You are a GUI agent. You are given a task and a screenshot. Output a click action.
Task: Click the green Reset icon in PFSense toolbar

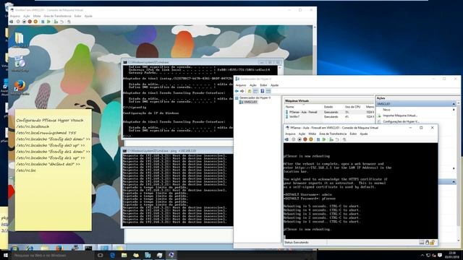coord(324,139)
